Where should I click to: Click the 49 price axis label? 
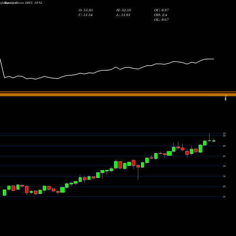click(x=224, y=146)
